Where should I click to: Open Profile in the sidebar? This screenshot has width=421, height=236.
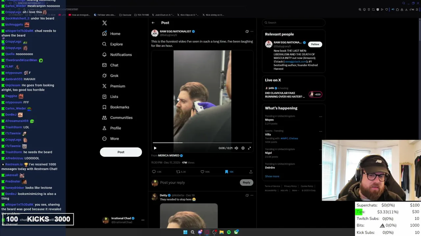[x=111, y=128]
